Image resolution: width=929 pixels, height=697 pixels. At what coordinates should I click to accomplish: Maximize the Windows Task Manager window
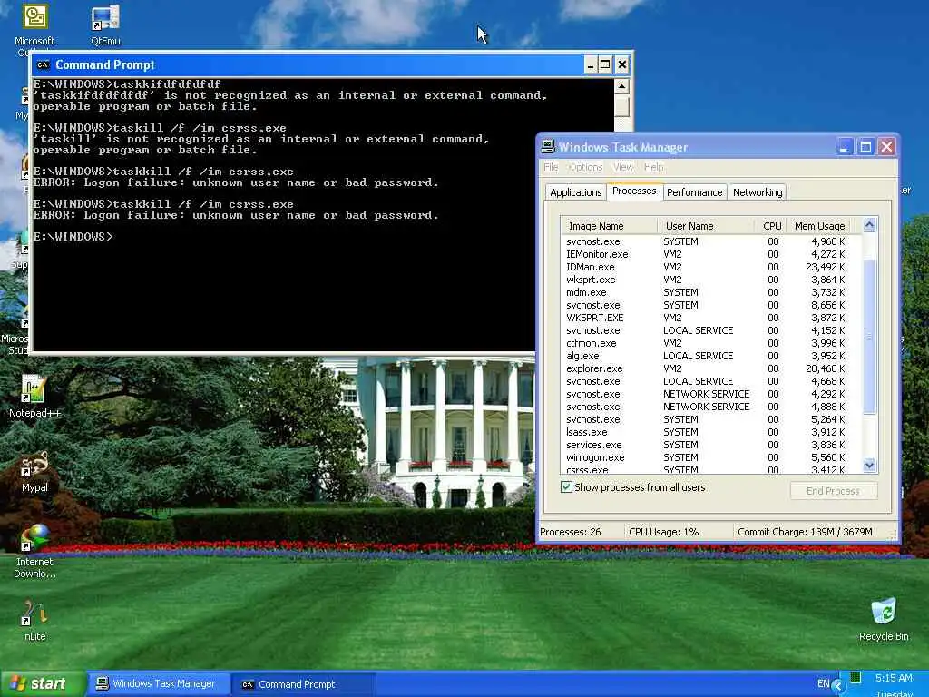(x=865, y=146)
